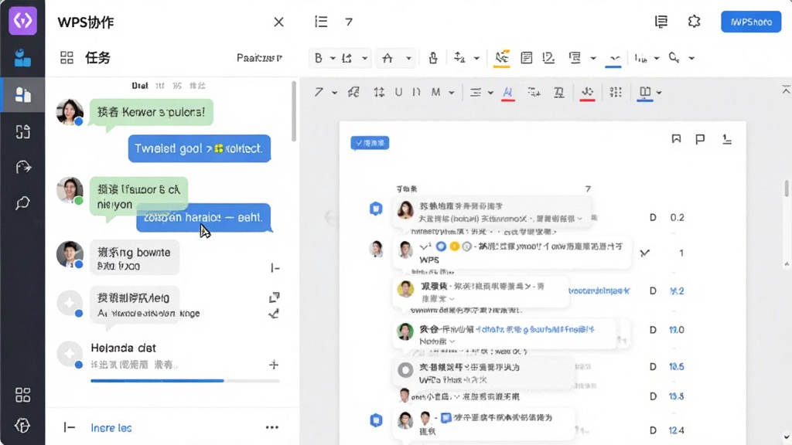Open the alignment dropdown arrow

click(x=490, y=93)
